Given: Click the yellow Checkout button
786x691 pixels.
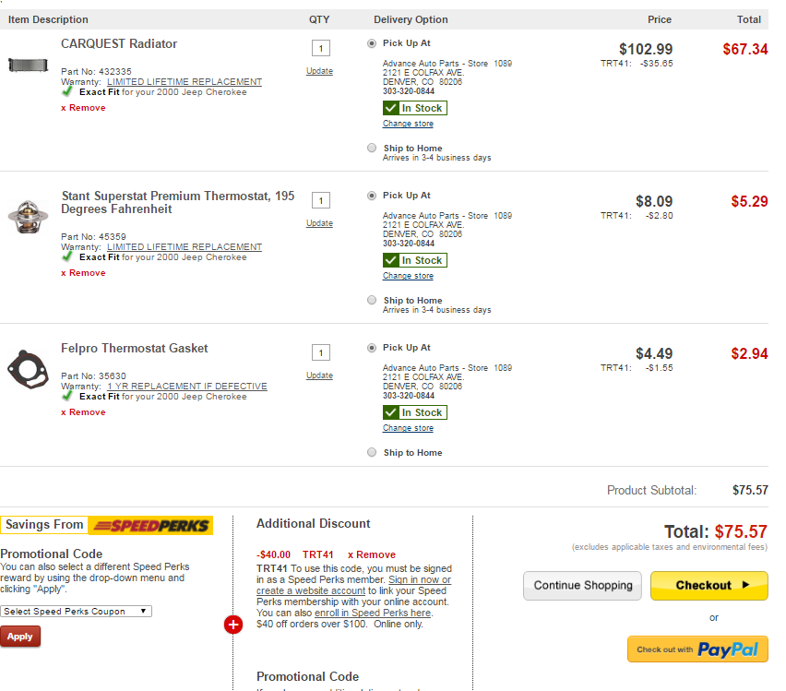Looking at the screenshot, I should [709, 585].
